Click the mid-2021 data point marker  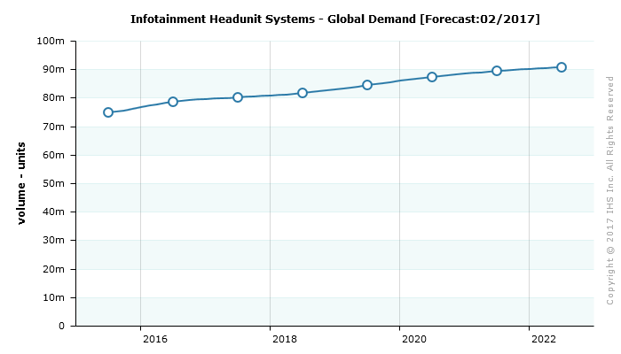click(497, 71)
